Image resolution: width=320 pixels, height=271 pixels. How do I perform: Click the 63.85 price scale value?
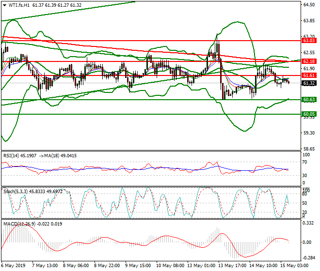point(309,21)
